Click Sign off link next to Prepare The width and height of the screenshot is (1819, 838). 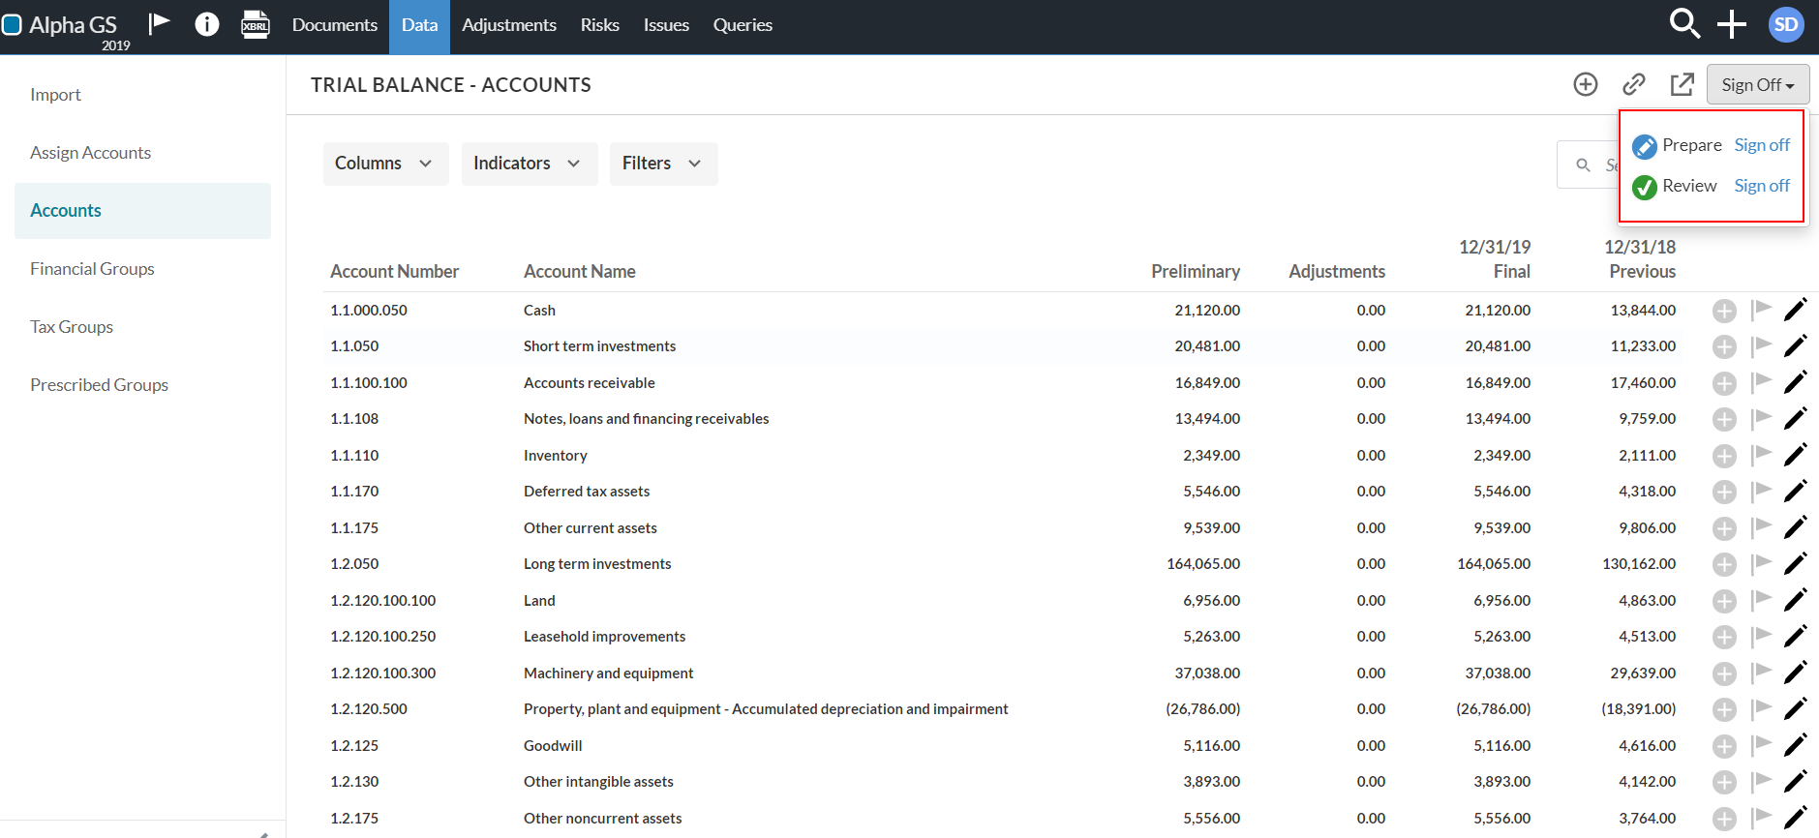pyautogui.click(x=1762, y=145)
